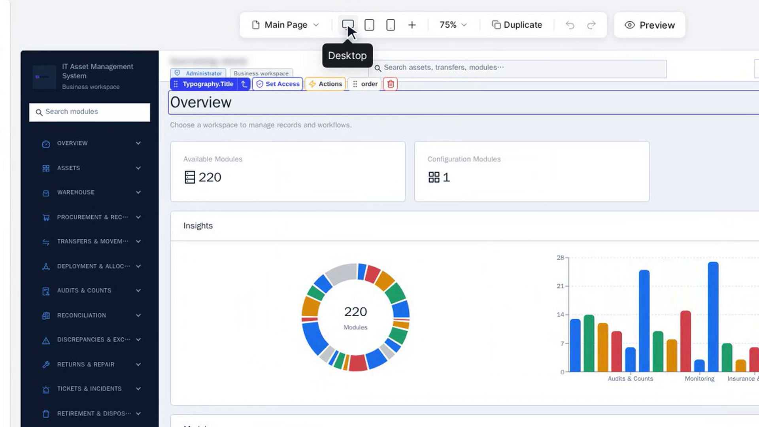This screenshot has width=759, height=427.
Task: Click the Discrepancies warning triangle icon
Action: click(46, 340)
